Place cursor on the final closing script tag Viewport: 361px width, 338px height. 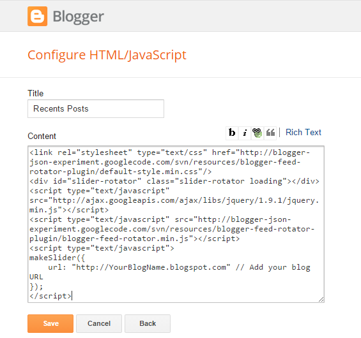pos(50,296)
